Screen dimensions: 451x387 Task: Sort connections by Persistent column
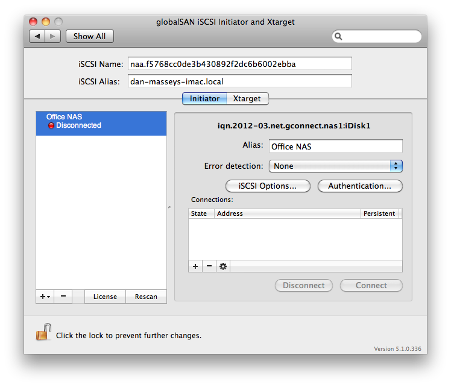click(380, 213)
